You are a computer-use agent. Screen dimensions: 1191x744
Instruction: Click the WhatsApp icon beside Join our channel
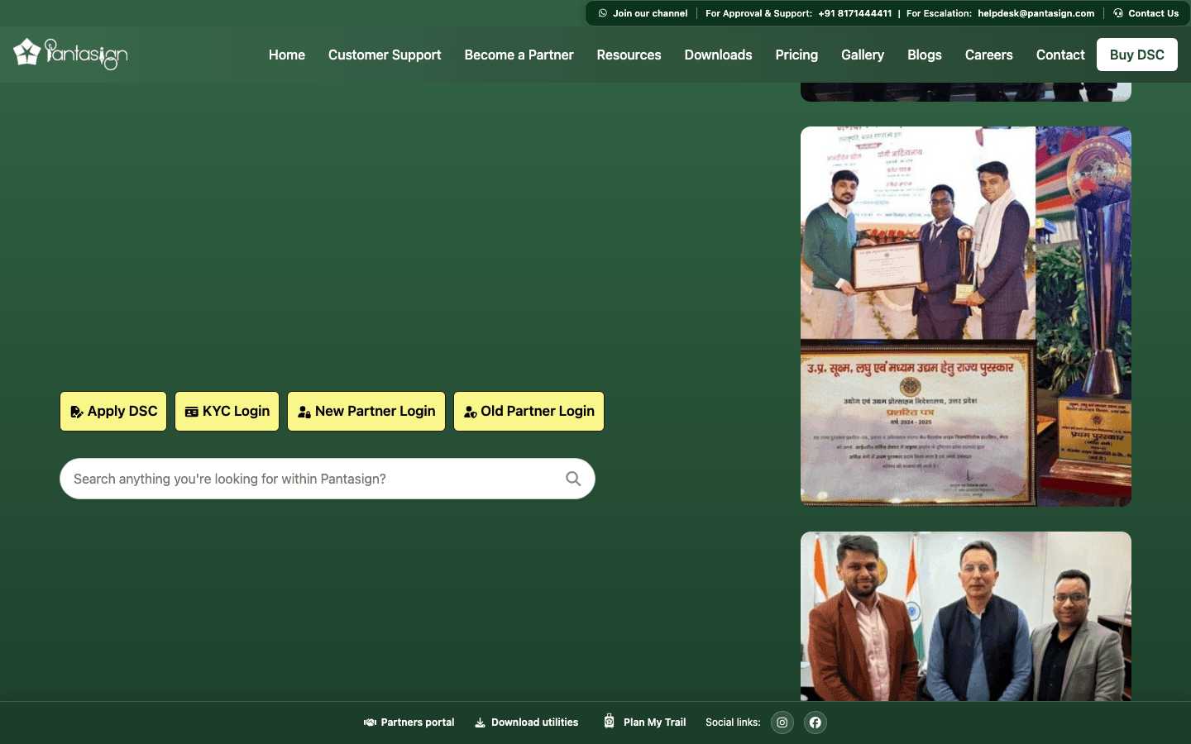point(603,13)
